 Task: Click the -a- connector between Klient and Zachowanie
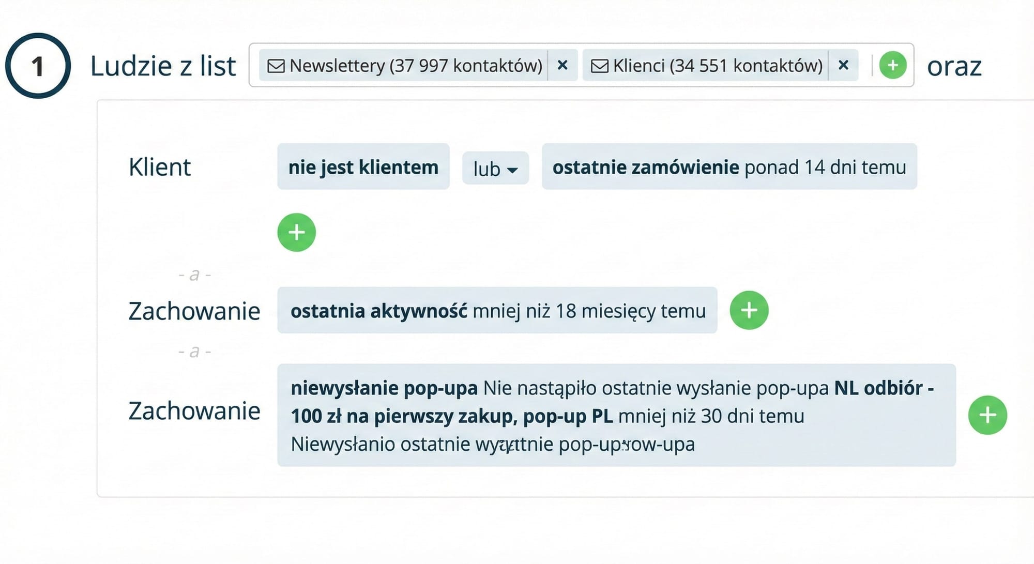coord(195,275)
